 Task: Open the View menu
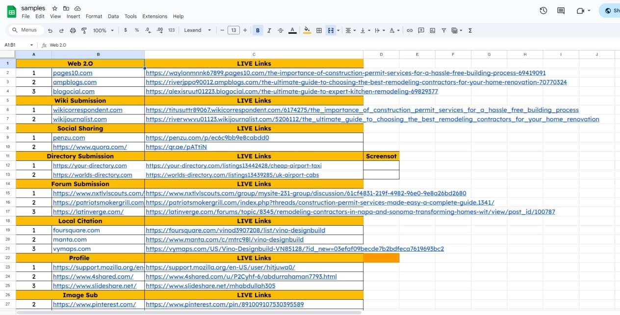point(55,16)
